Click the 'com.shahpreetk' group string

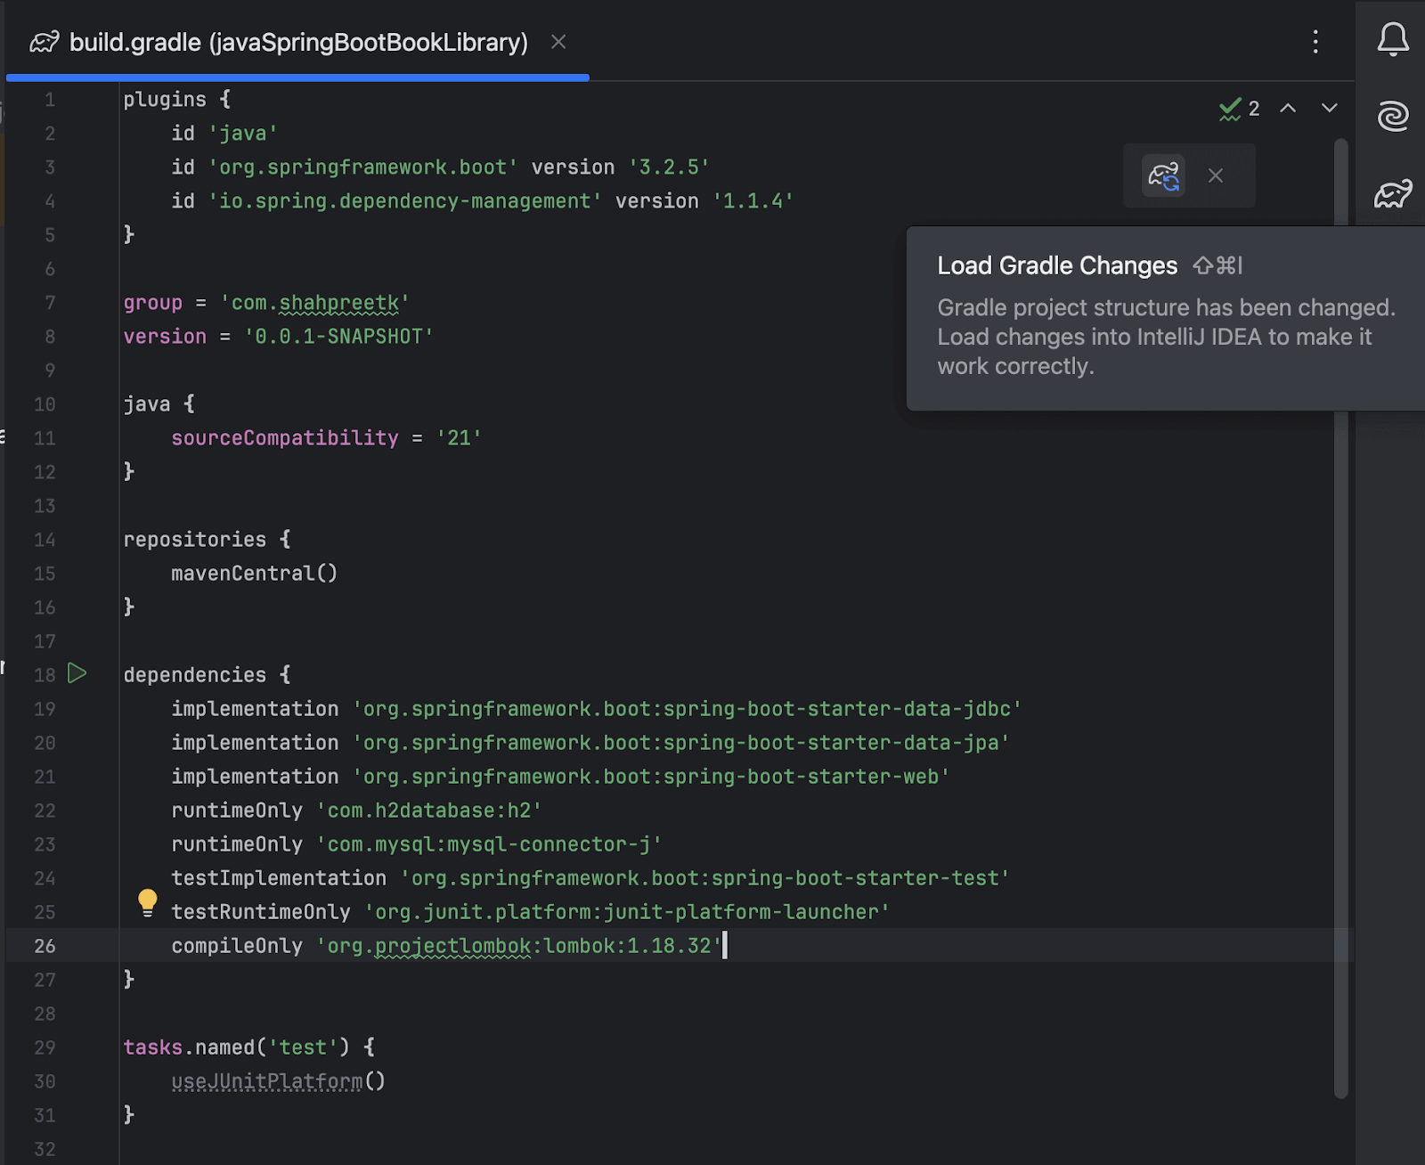click(x=315, y=303)
